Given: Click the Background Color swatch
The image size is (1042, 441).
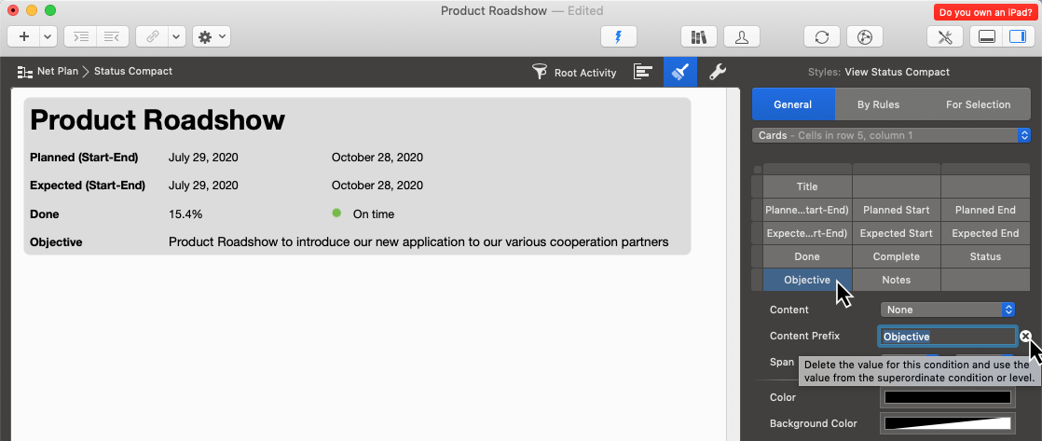Looking at the screenshot, I should click(948, 423).
